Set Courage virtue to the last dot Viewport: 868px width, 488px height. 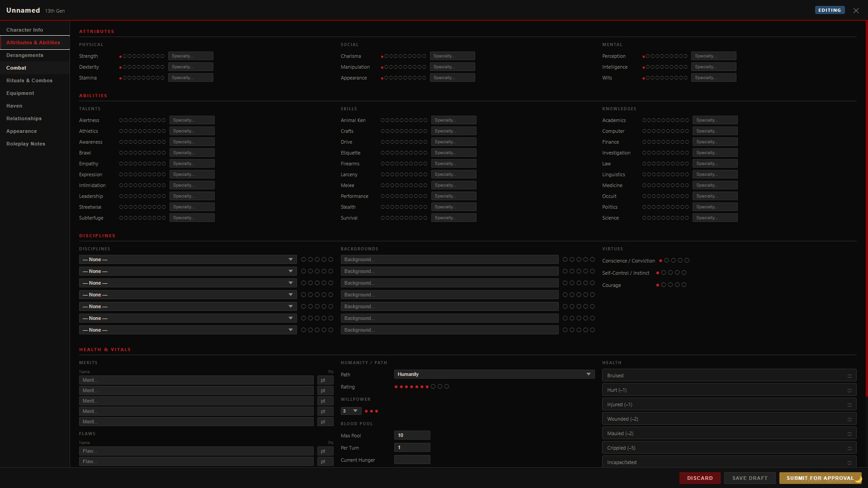click(x=684, y=285)
